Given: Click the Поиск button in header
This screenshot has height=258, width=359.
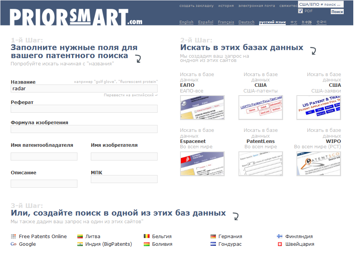Looking at the screenshot, I should coord(337,12).
